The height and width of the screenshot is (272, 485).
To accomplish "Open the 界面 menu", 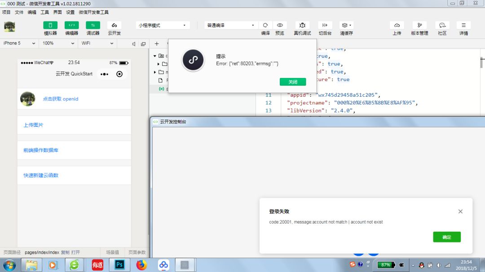I will click(x=57, y=13).
